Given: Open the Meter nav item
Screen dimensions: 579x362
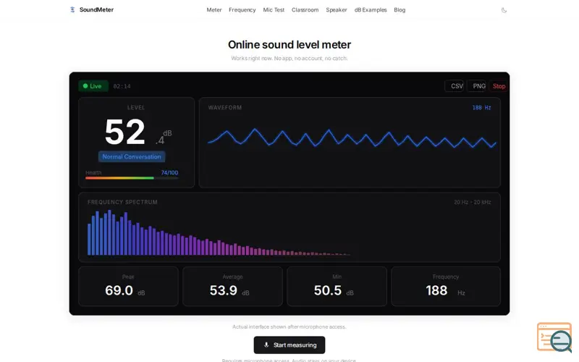Looking at the screenshot, I should pyautogui.click(x=214, y=10).
